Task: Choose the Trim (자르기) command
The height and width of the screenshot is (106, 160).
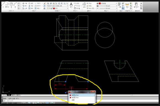Action: tap(38, 4)
